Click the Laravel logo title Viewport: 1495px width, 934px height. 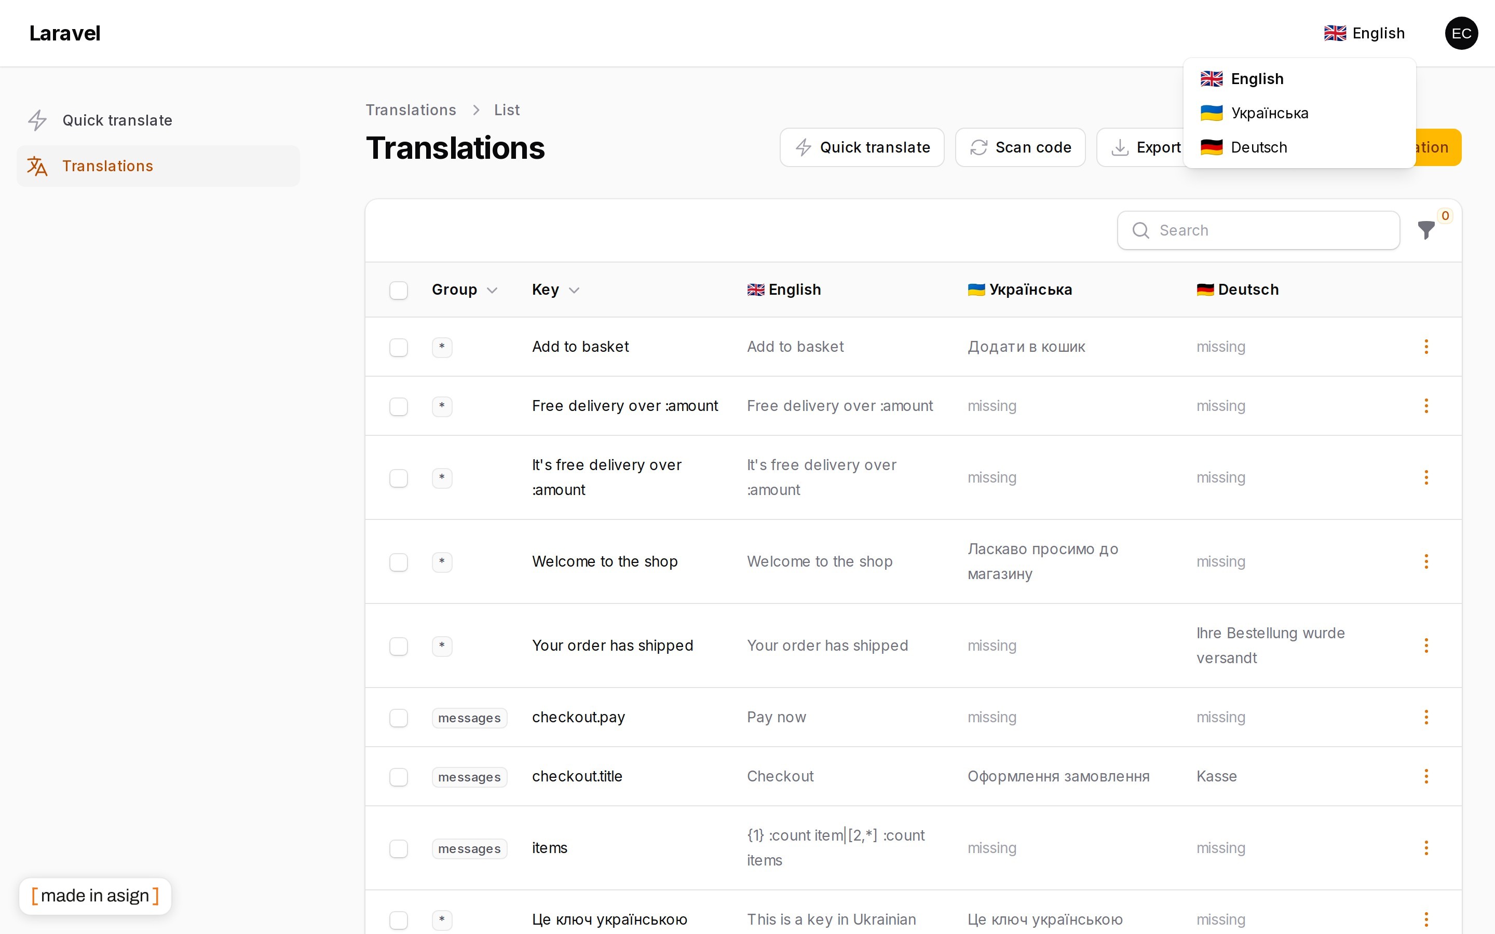pos(65,33)
